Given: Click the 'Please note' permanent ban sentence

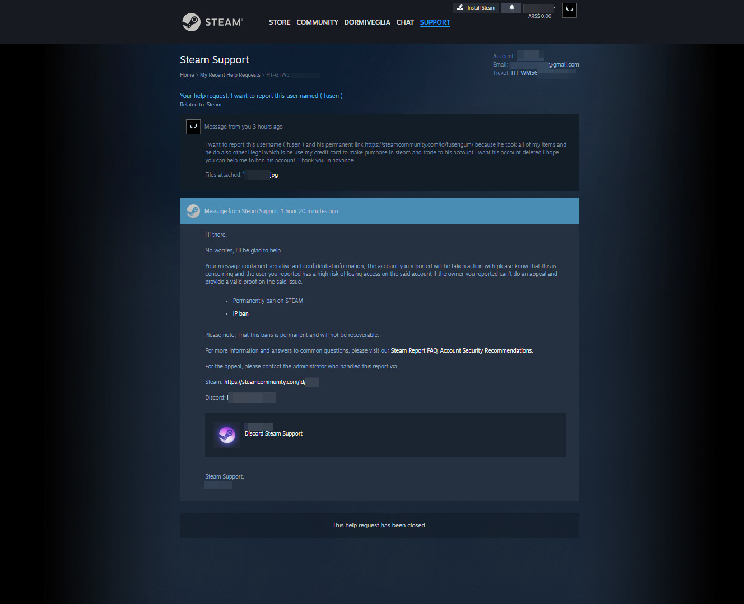Looking at the screenshot, I should (292, 335).
